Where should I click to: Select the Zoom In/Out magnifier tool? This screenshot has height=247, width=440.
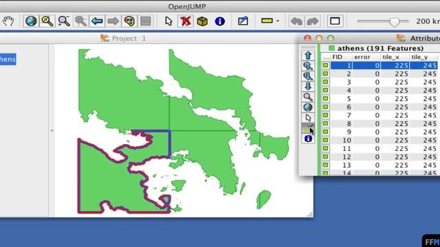point(64,21)
